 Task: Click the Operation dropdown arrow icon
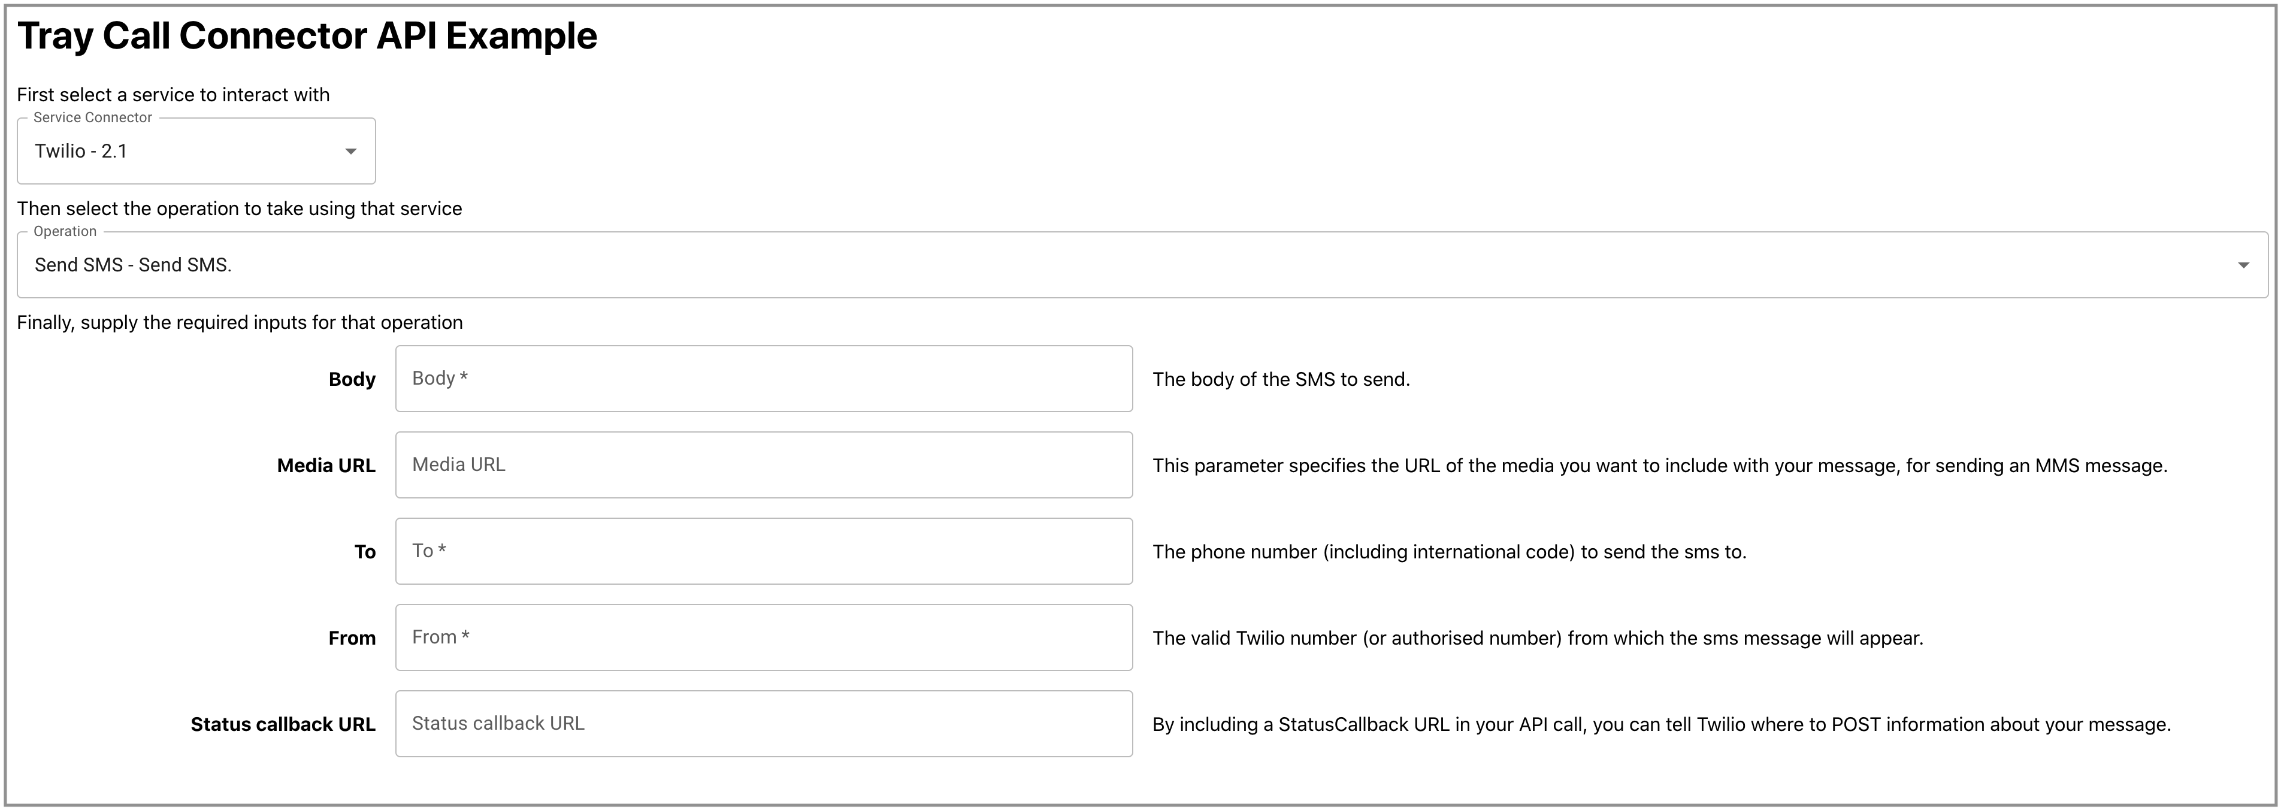pyautogui.click(x=2243, y=265)
